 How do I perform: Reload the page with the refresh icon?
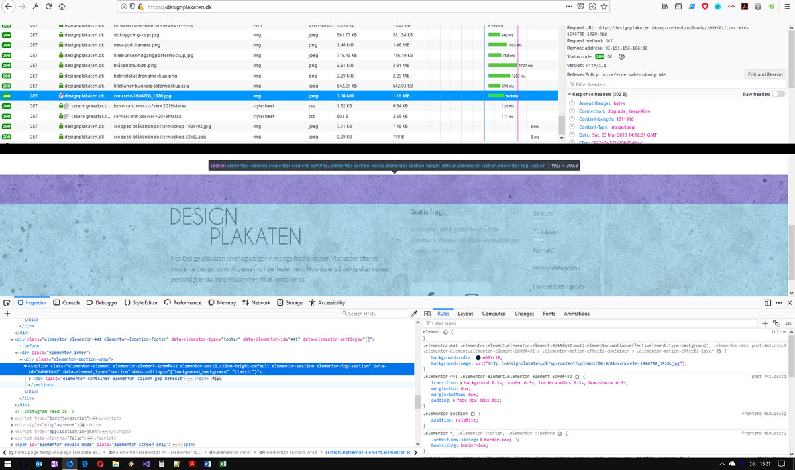pos(47,7)
